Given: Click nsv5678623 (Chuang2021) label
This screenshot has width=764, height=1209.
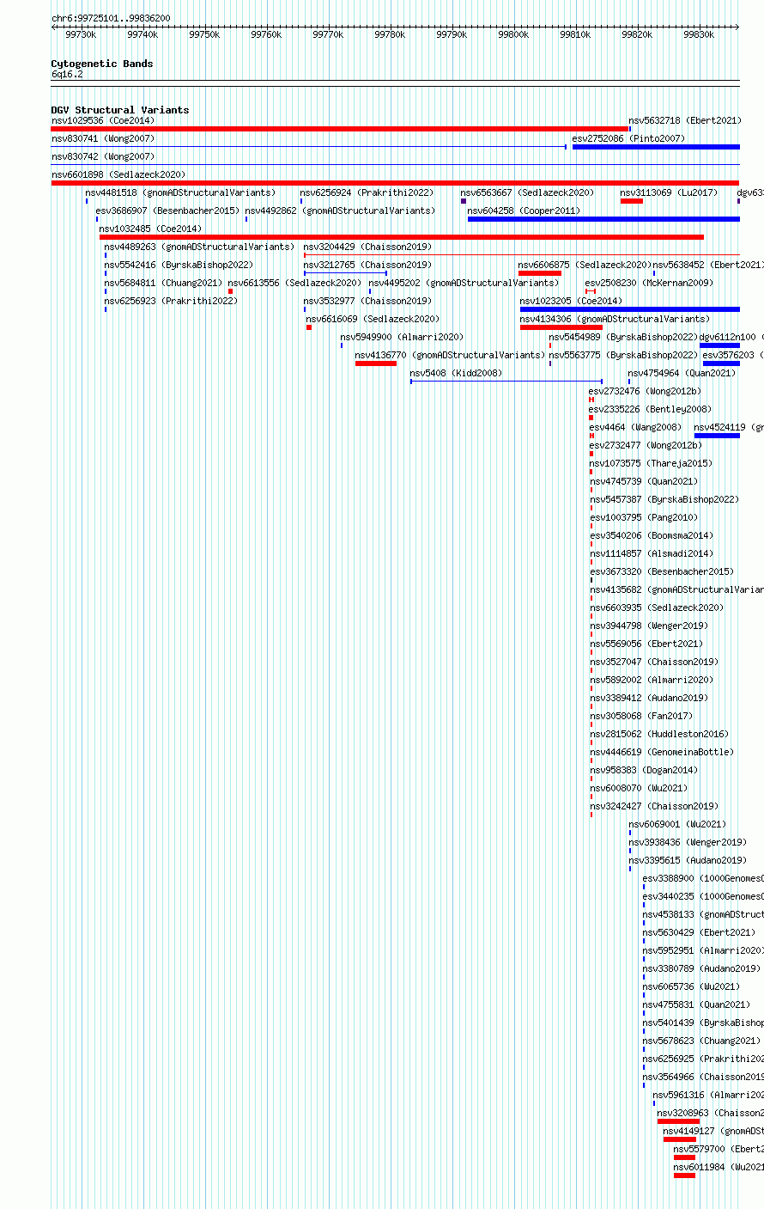Looking at the screenshot, I should coord(701,1041).
